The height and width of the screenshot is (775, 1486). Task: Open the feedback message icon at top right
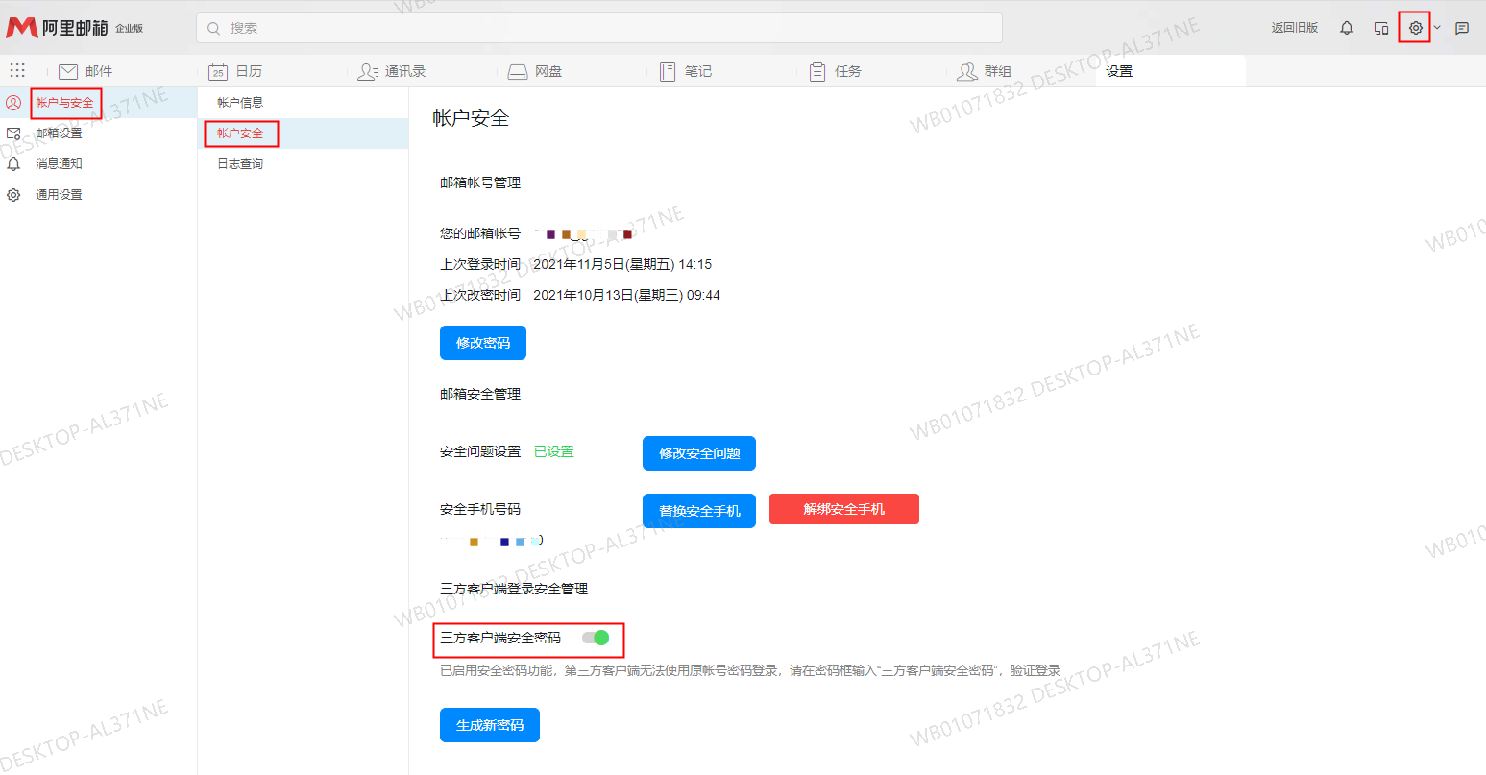[x=1462, y=28]
